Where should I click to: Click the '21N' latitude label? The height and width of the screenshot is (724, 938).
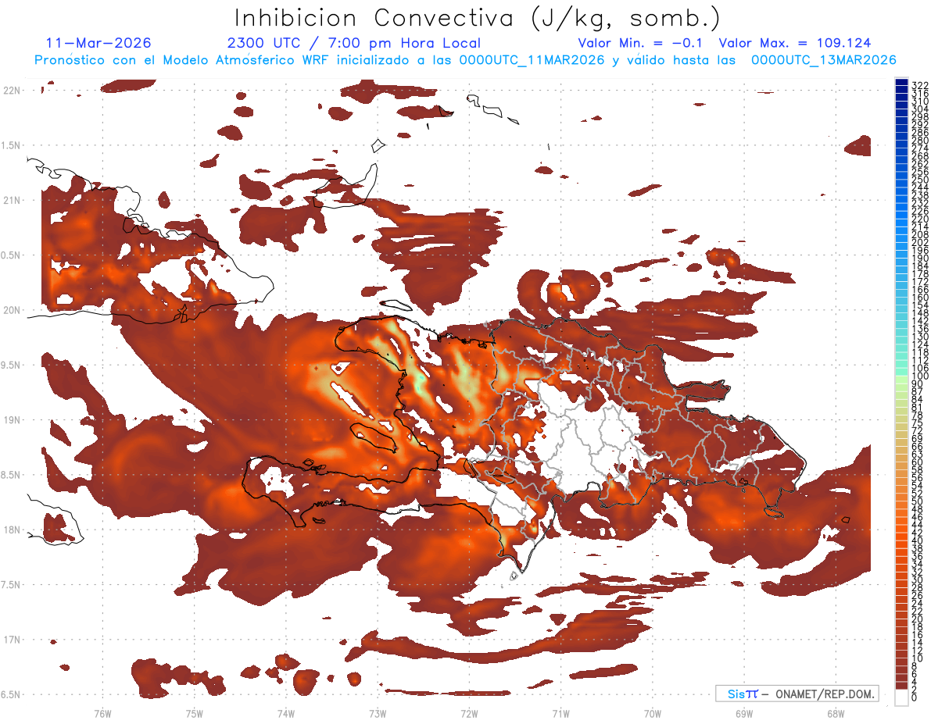pos(13,200)
